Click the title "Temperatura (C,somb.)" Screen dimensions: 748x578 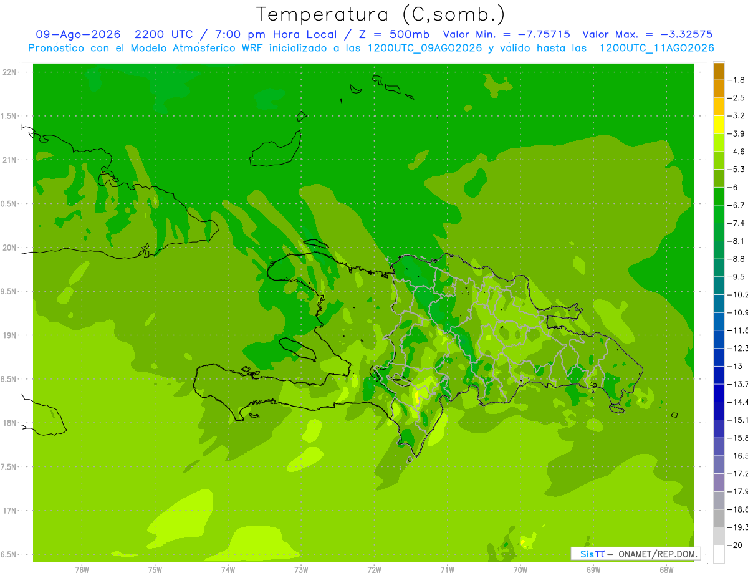coord(380,14)
